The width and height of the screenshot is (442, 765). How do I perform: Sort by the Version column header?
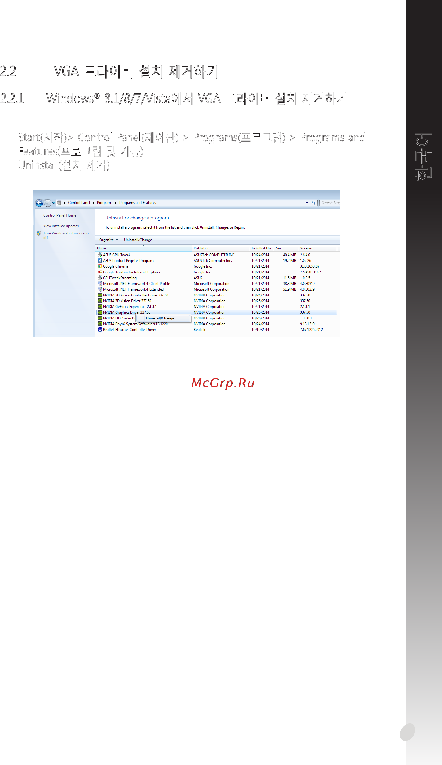pos(317,248)
